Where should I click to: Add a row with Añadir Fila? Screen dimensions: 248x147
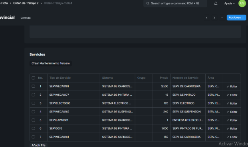click(38, 145)
